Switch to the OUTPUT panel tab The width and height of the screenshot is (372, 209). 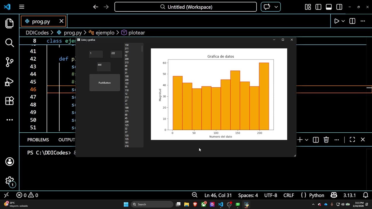point(67,140)
